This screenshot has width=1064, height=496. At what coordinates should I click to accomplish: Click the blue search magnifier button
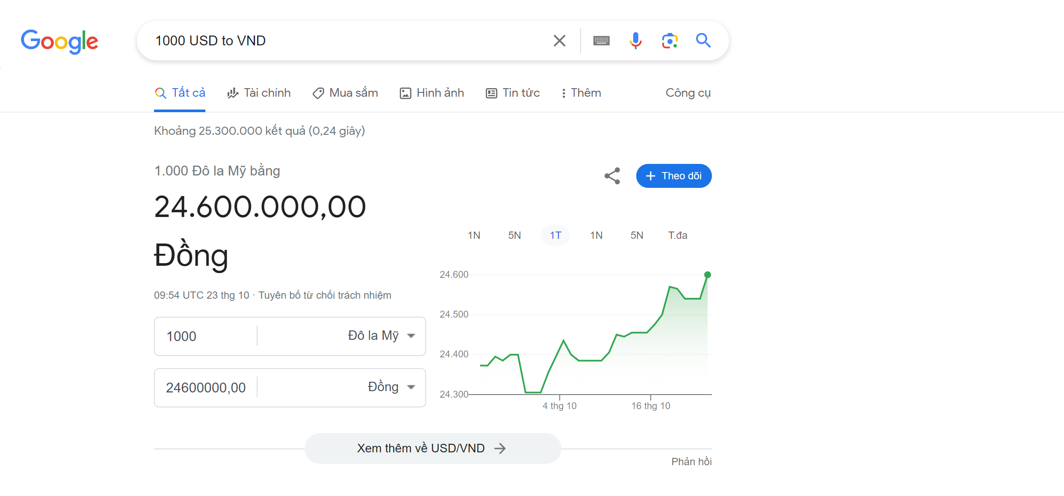click(x=703, y=41)
